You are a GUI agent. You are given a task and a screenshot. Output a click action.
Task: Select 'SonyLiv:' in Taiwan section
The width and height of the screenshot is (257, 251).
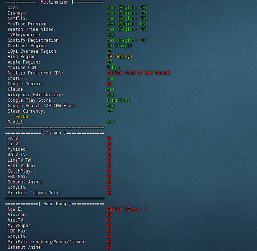click(17, 187)
